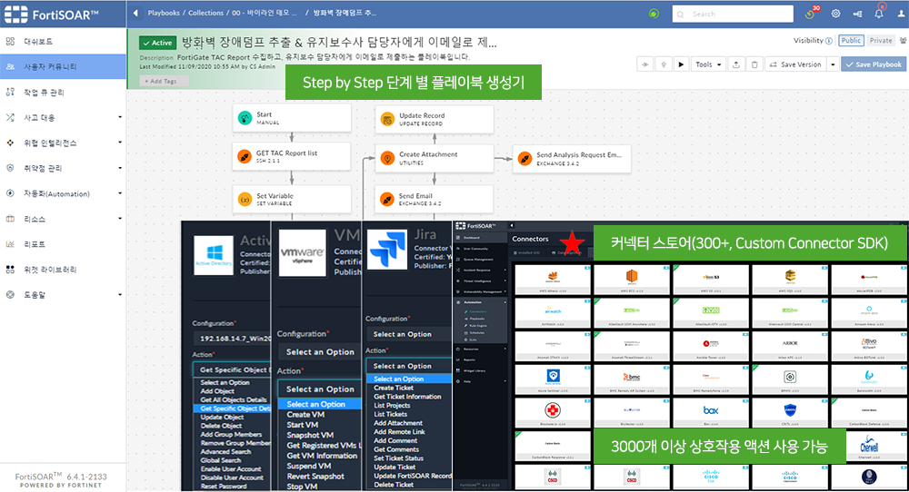Screen dimensions: 909x492
Task: Click the export playbook upload icon
Action: click(x=736, y=64)
